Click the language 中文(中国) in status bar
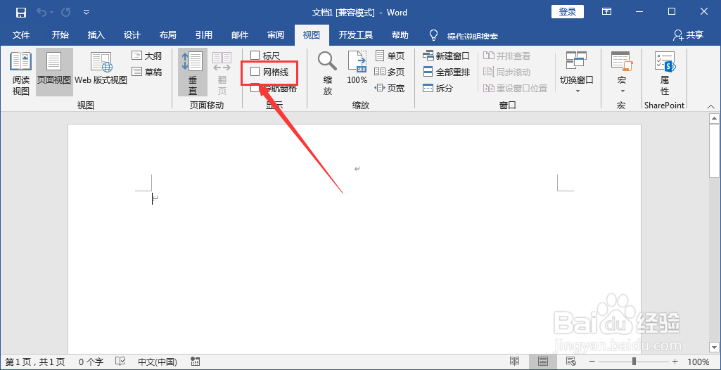The height and width of the screenshot is (370, 721). click(x=158, y=362)
